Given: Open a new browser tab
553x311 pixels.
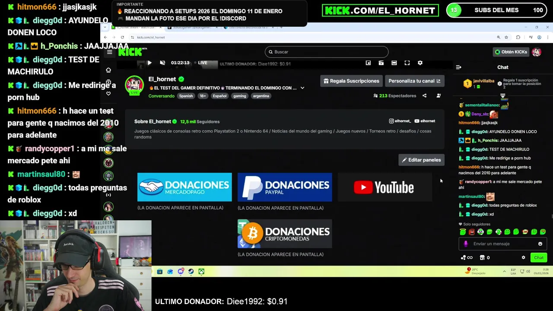Looking at the screenshot, I should [281, 27].
